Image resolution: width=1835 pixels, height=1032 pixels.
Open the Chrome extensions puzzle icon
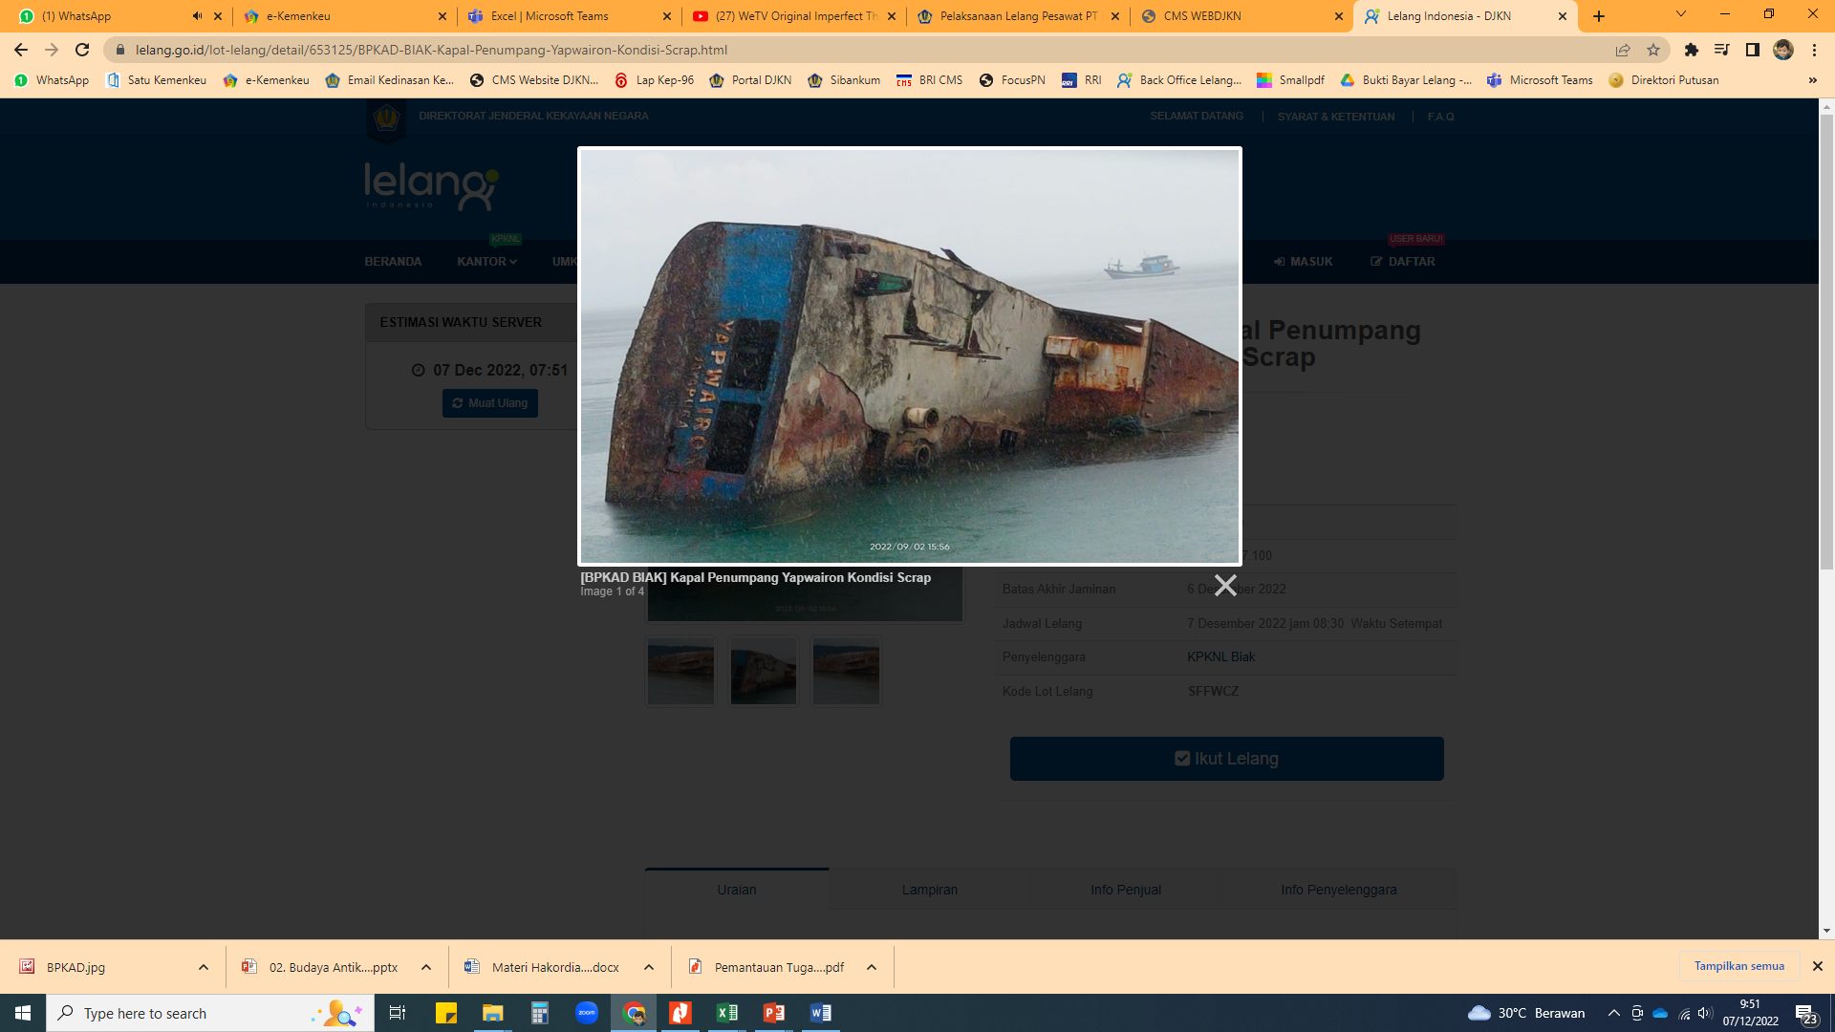pos(1691,50)
